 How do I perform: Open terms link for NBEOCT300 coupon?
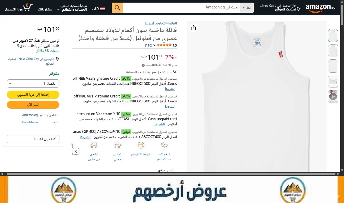pos(170,106)
